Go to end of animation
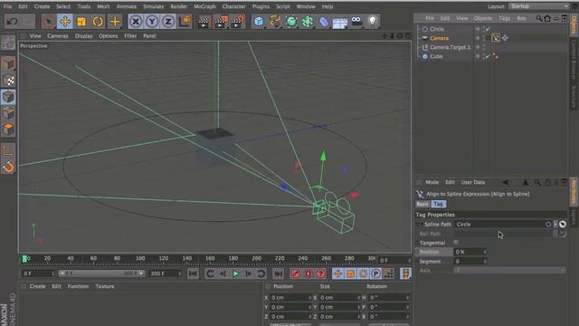The height and width of the screenshot is (326, 579). coord(278,273)
